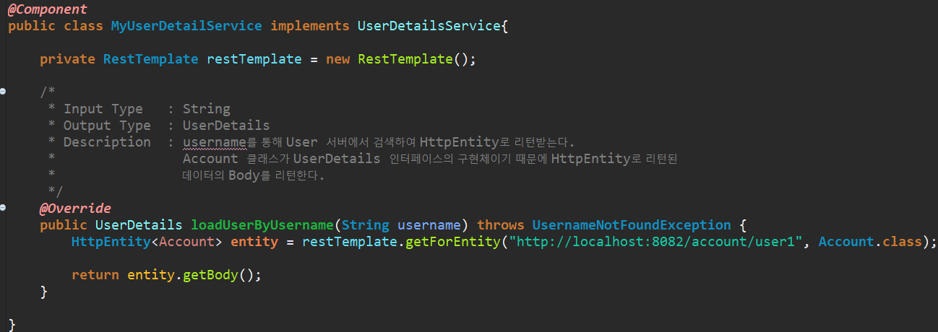Click Account.class argument
Image resolution: width=938 pixels, height=332 pixels.
pos(870,242)
